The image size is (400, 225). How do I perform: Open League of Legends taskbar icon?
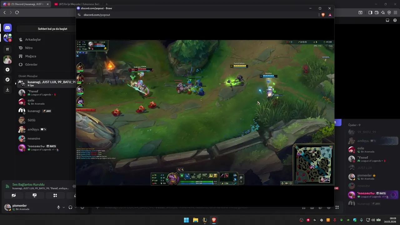coord(205,220)
